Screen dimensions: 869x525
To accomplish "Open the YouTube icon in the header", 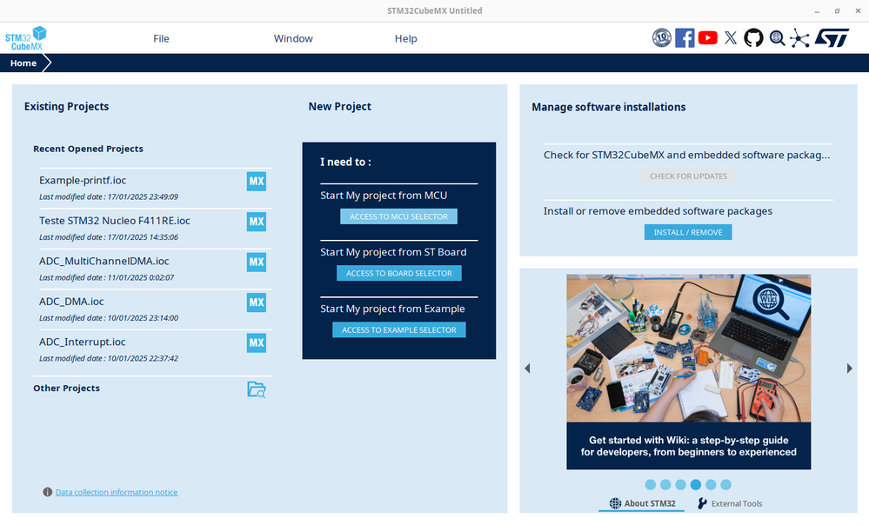I will (x=708, y=37).
